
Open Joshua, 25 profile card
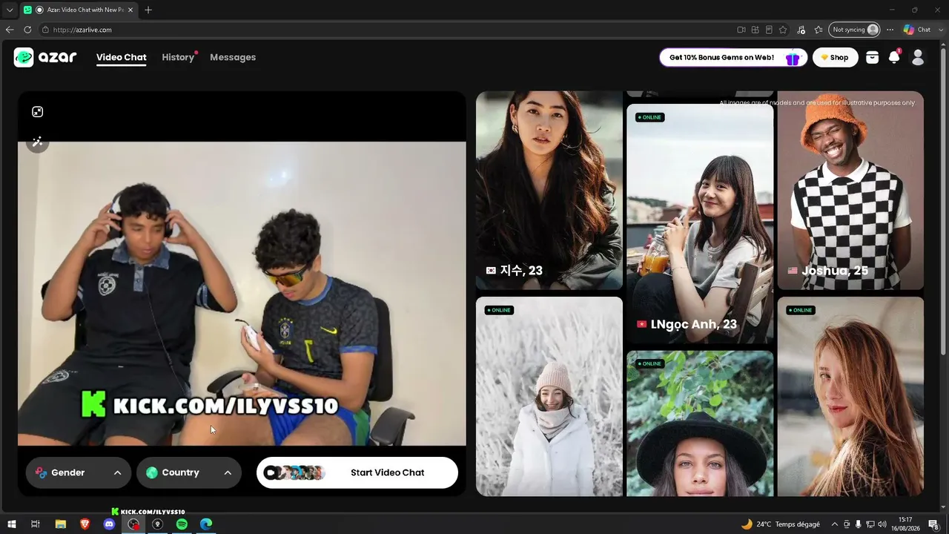(x=850, y=191)
